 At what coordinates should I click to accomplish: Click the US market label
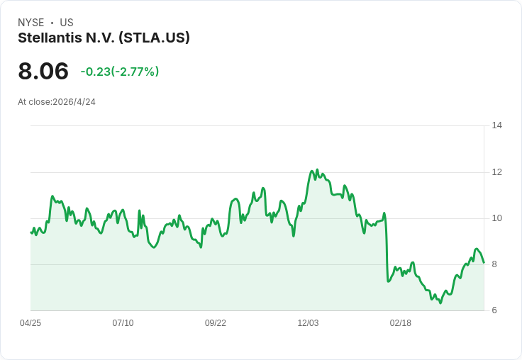(67, 23)
